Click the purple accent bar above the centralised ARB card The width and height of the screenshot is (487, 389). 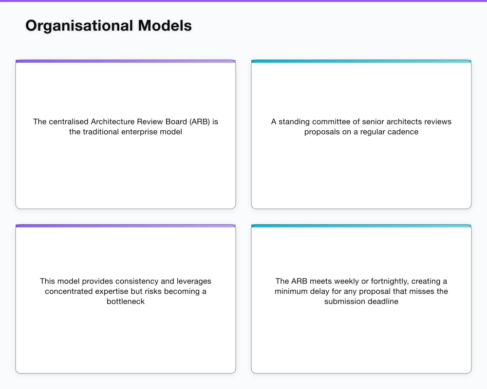(126, 61)
